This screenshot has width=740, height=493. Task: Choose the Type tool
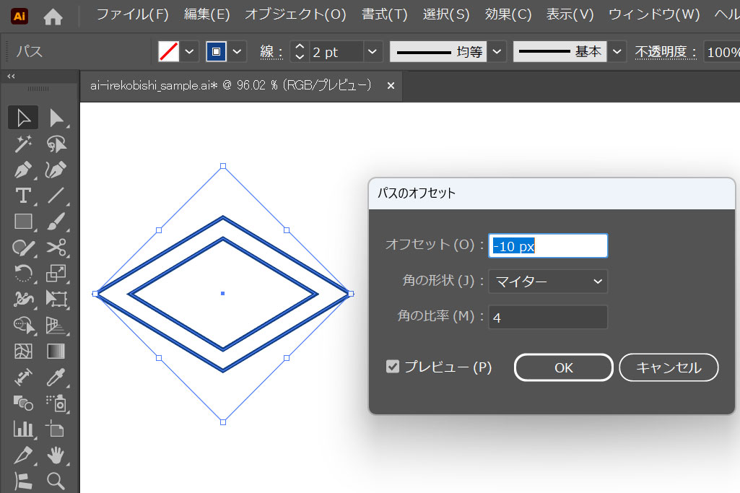23,196
